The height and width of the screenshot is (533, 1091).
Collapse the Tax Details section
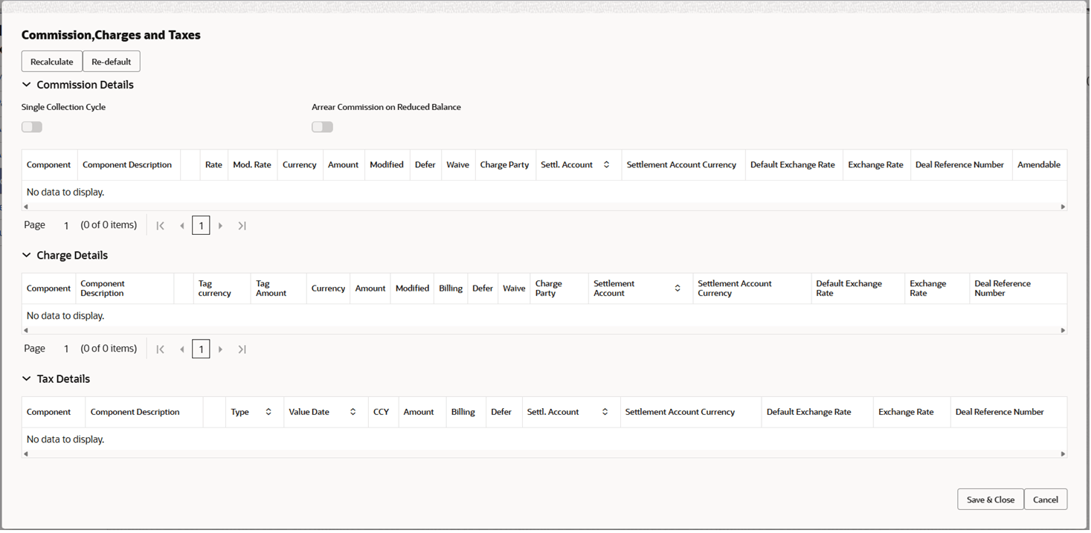[26, 378]
